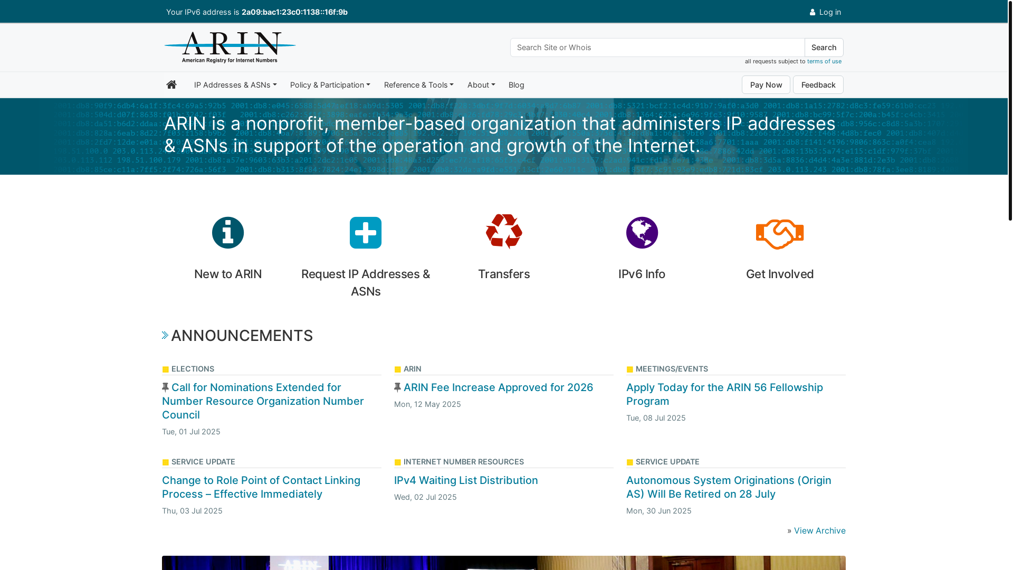Image resolution: width=1013 pixels, height=570 pixels.
Task: Click the ANNOUNCEMENTS heading
Action: pyautogui.click(x=242, y=336)
